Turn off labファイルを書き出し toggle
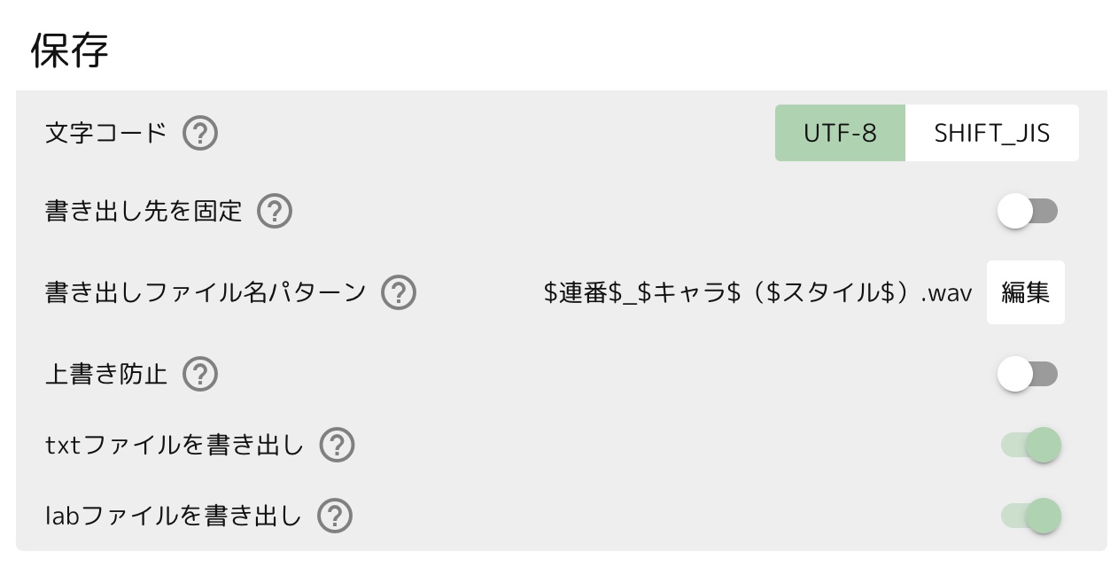 (x=1030, y=516)
